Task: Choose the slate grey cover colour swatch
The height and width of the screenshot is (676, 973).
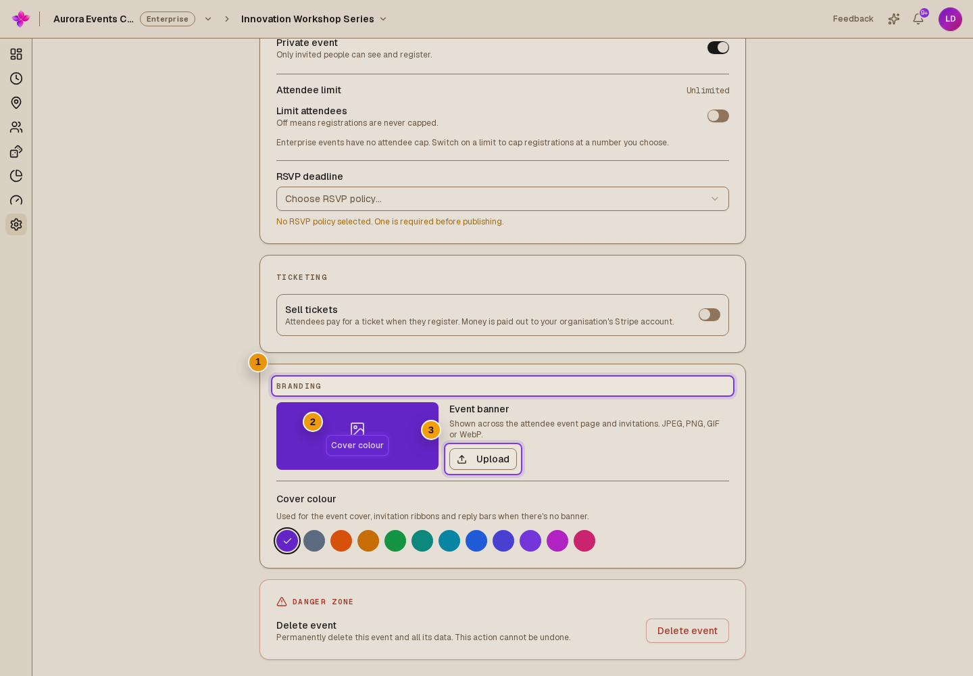Action: pos(314,541)
